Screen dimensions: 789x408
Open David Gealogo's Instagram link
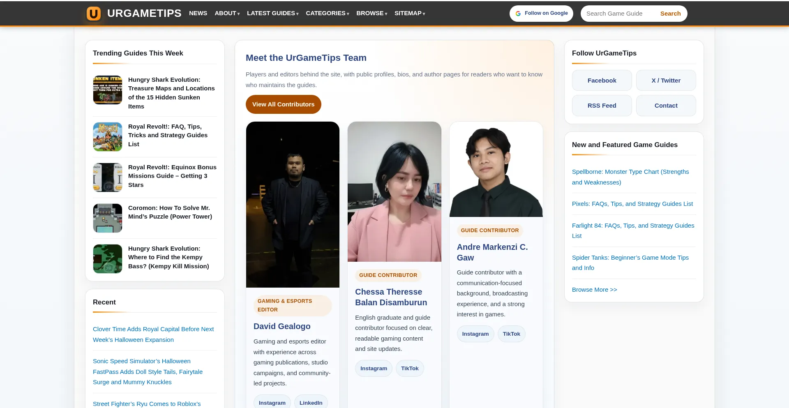click(x=272, y=403)
